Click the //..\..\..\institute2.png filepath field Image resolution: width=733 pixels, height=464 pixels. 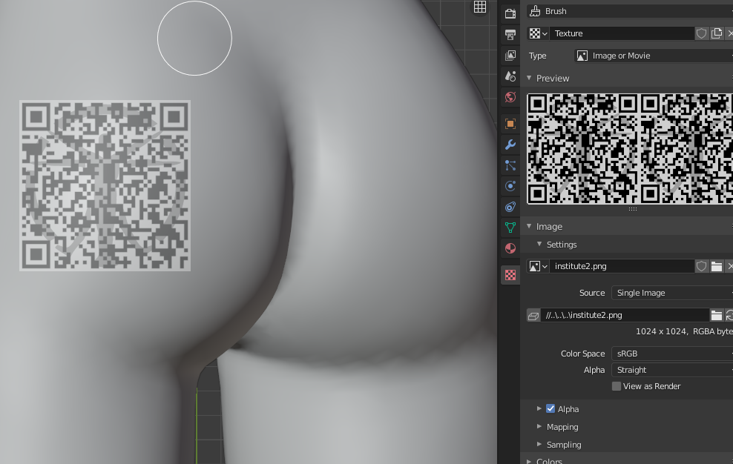click(625, 316)
